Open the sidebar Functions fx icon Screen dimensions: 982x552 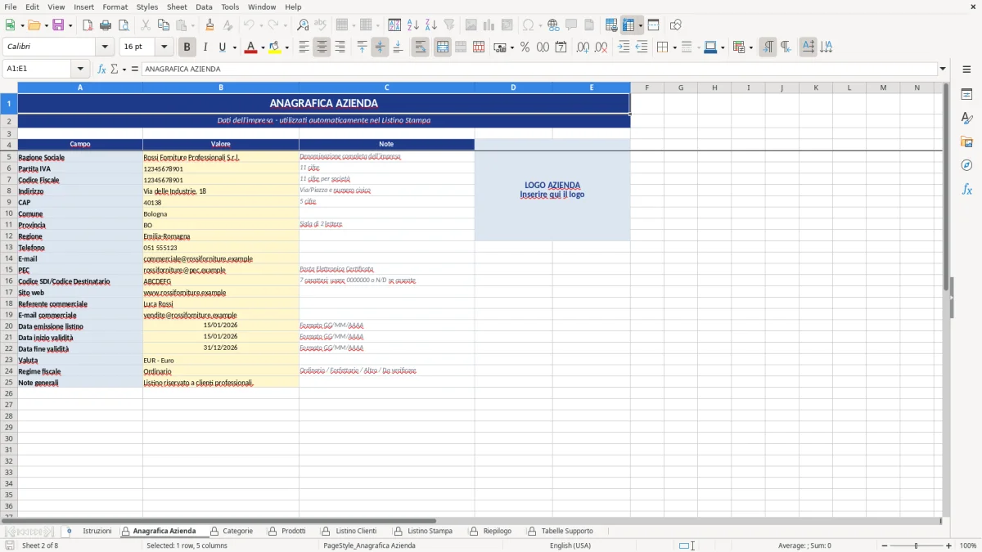(x=966, y=189)
